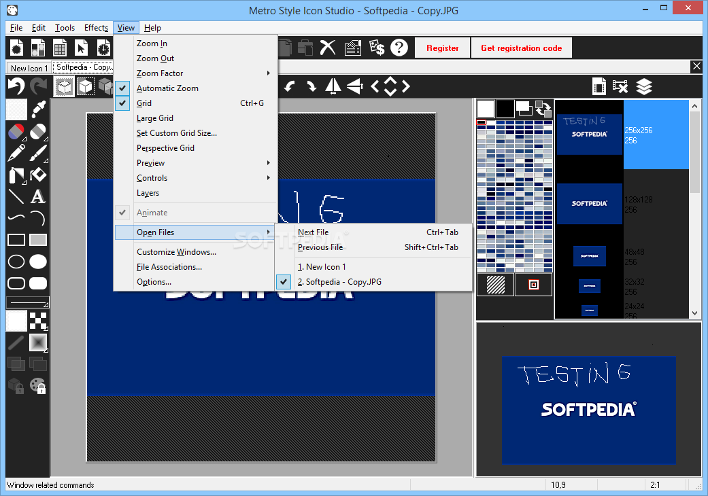708x496 pixels.
Task: Expand the Preview submenu
Action: point(195,163)
